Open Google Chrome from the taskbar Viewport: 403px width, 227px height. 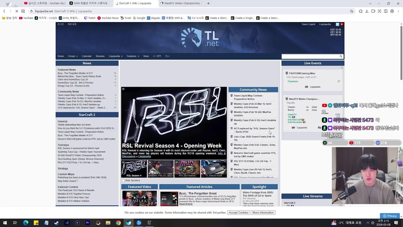(118, 223)
